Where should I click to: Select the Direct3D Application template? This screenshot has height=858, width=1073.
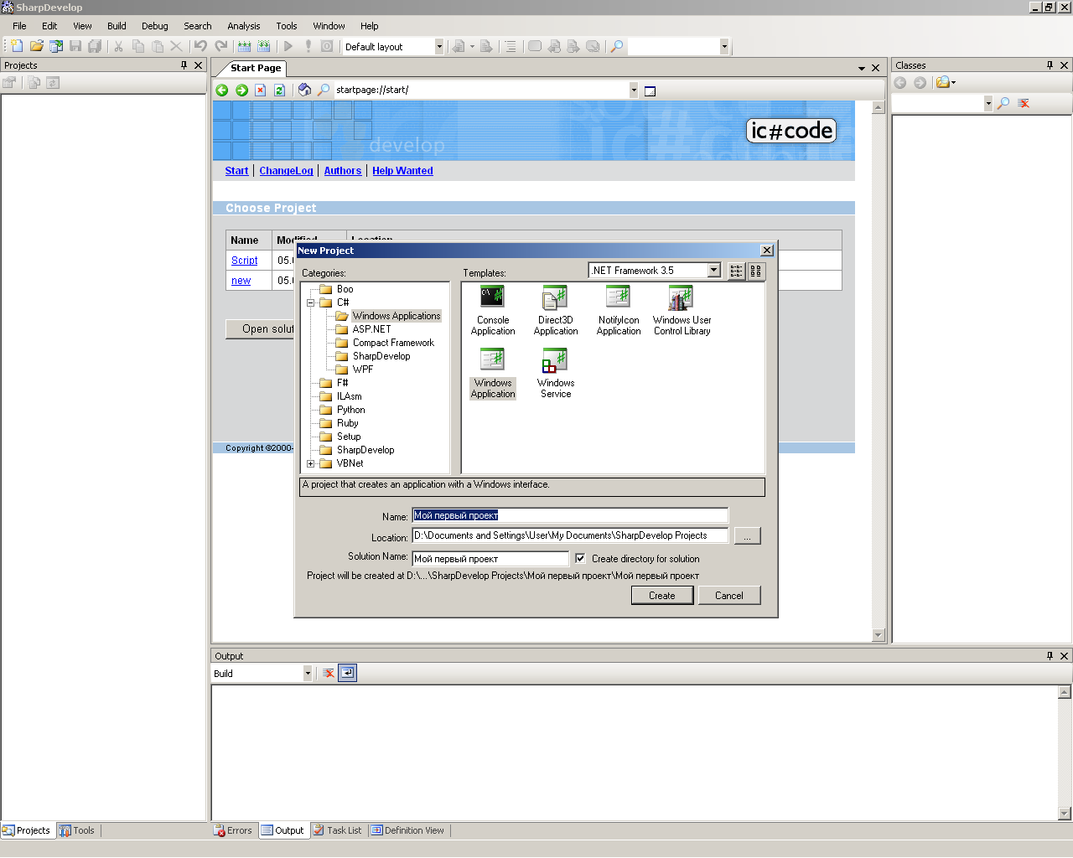[556, 311]
